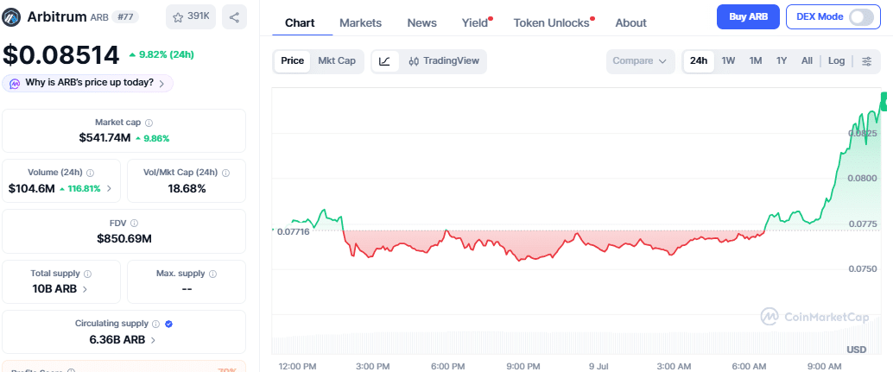Viewport: 893px width, 372px height.
Task: Expand Volume (24h) details chevron
Action: (109, 188)
